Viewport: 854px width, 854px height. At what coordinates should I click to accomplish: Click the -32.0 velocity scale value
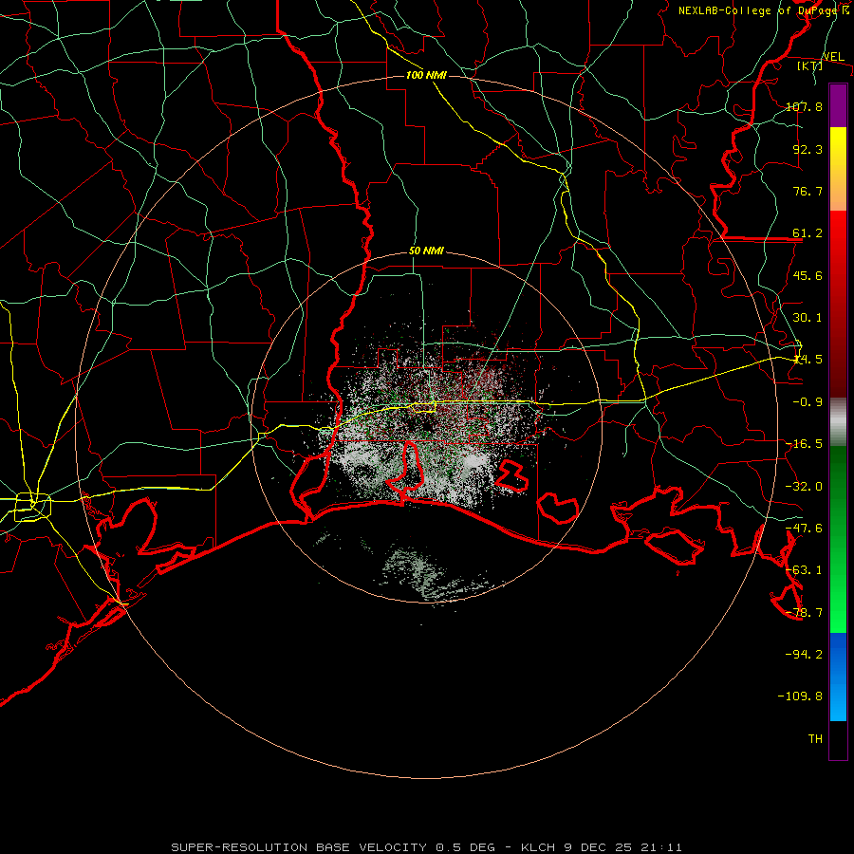(804, 487)
